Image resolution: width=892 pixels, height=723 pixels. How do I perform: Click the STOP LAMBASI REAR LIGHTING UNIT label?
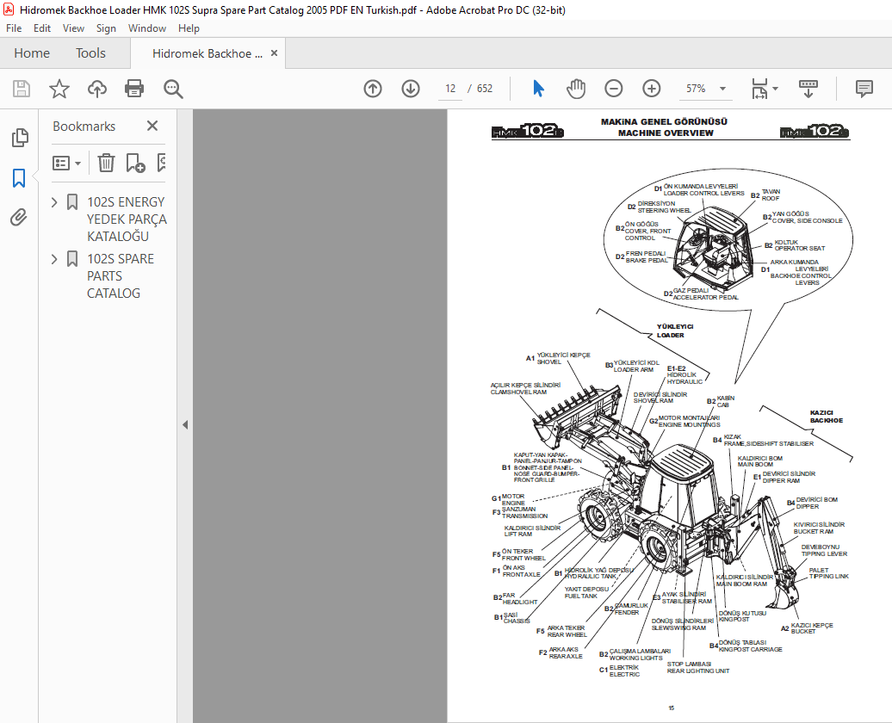coord(698,667)
